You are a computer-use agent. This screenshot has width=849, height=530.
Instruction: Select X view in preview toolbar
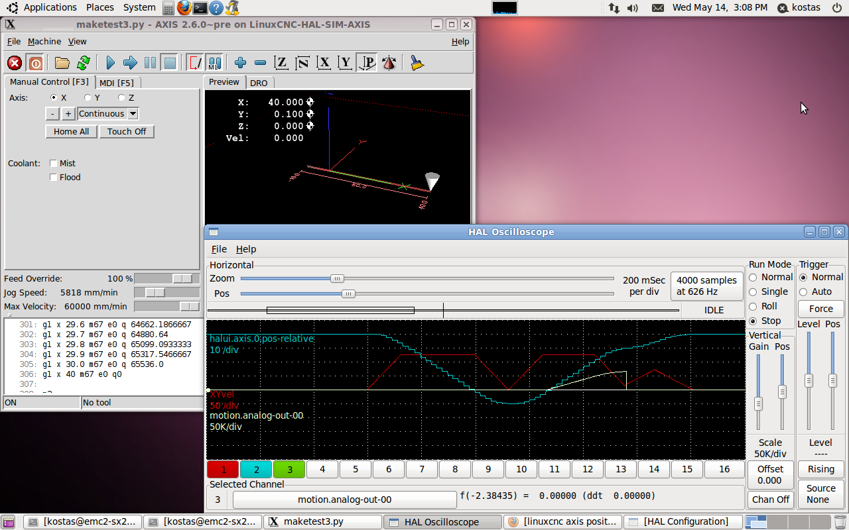(x=324, y=63)
